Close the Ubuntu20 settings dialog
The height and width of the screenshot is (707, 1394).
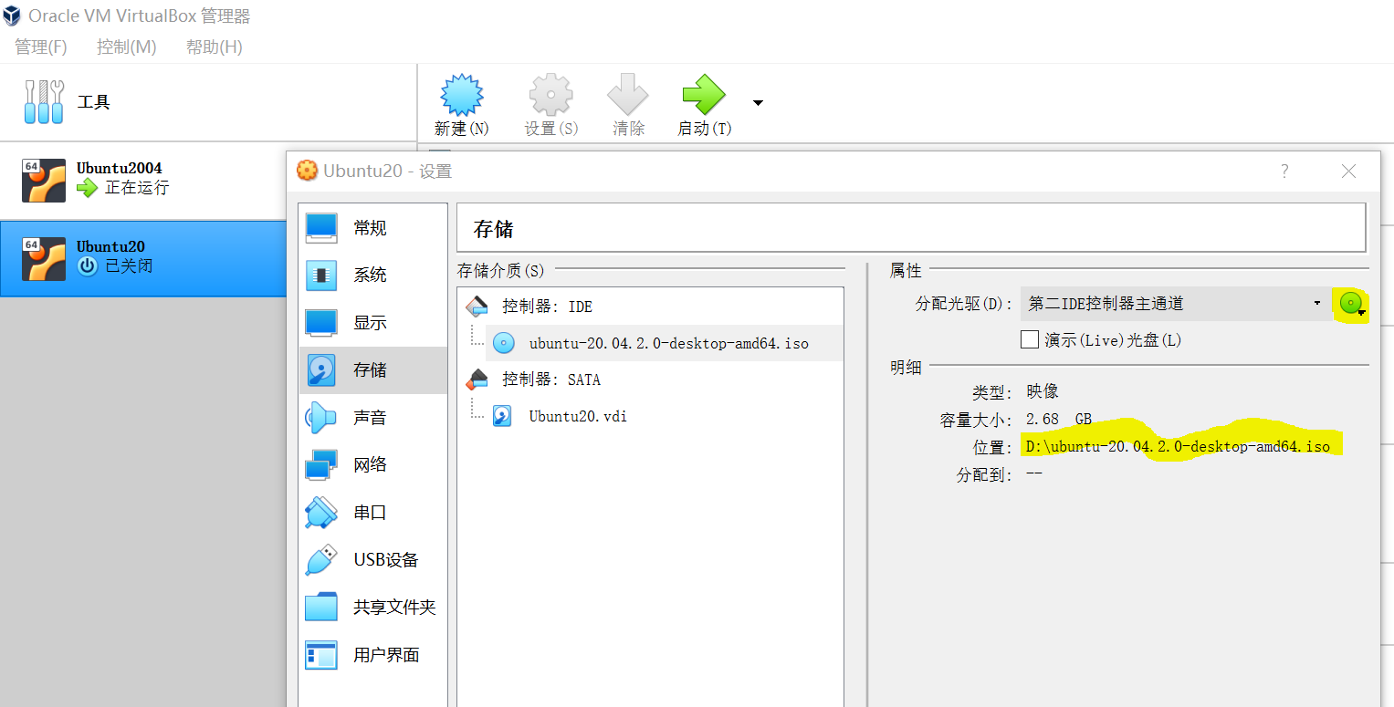tap(1348, 171)
